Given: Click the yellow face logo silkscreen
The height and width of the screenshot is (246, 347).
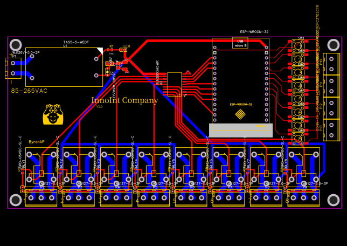Looking at the screenshot, I should pos(53,115).
